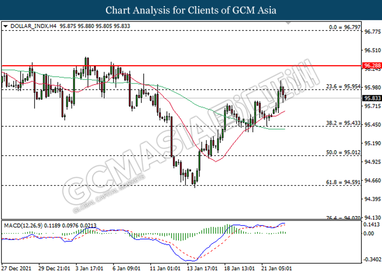Click the Fibonacci label 23.6 = 95.954
The height and width of the screenshot is (272, 382).
(x=343, y=87)
